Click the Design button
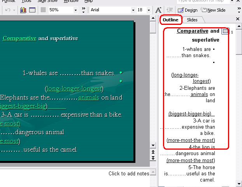Screen dimensions: 242x187 pyautogui.click(x=188, y=10)
